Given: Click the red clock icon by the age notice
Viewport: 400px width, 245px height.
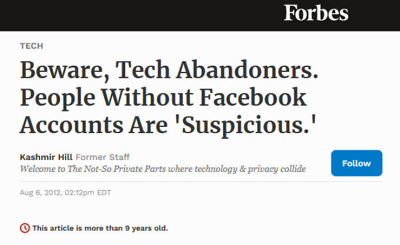Looking at the screenshot, I should [x=25, y=228].
